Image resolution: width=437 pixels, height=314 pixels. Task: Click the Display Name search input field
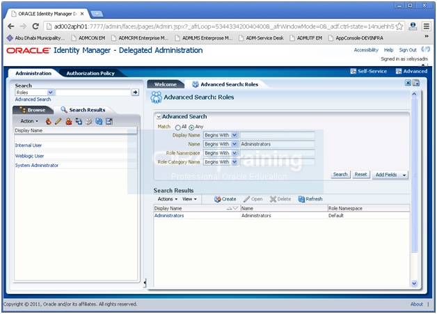tap(278, 135)
